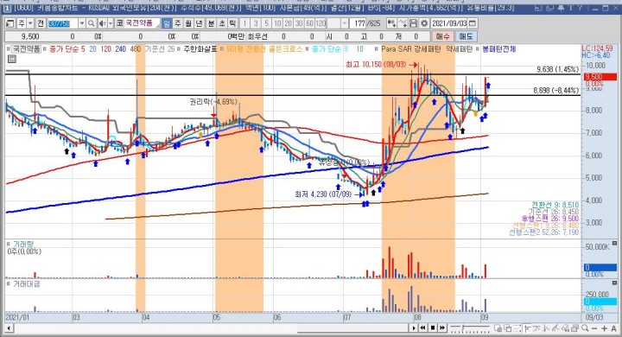Click the 2021/09/03 date field
The width and height of the screenshot is (622, 337).
click(449, 23)
